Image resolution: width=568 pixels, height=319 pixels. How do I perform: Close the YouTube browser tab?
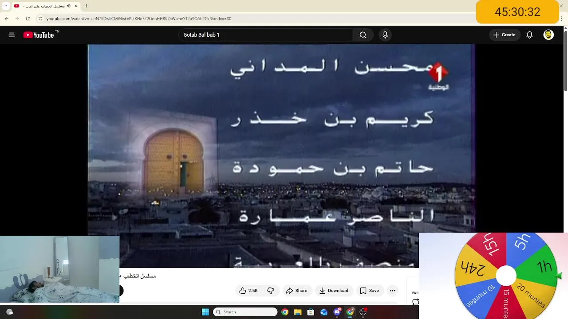click(x=76, y=6)
